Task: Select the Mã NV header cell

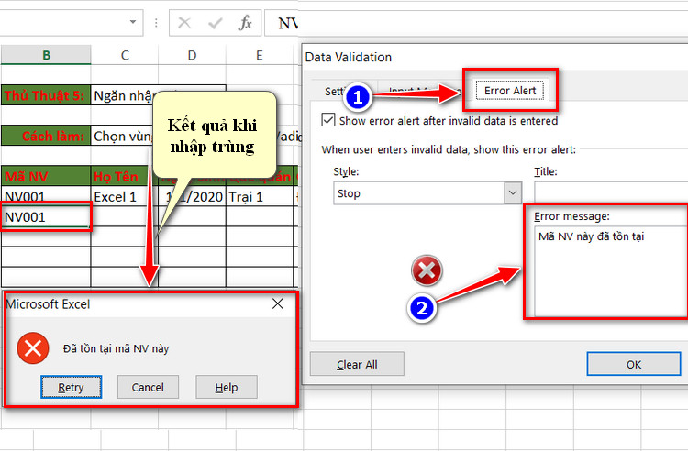Action: tap(46, 176)
